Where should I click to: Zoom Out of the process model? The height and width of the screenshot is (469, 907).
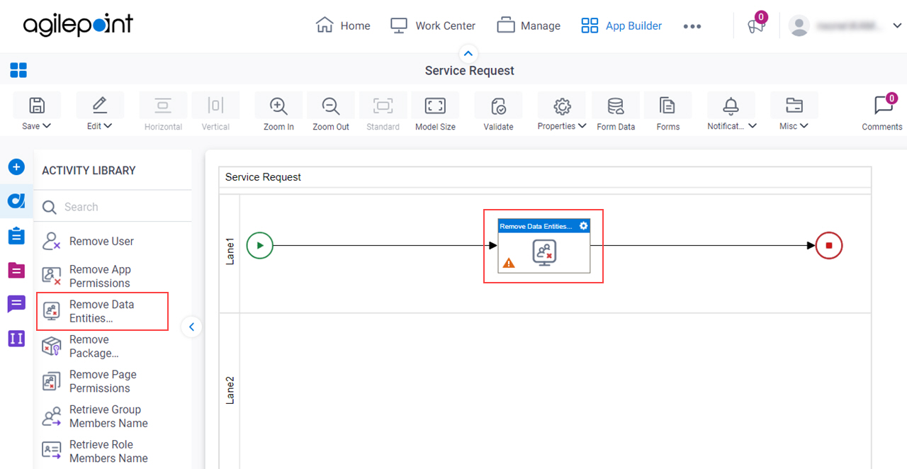331,113
